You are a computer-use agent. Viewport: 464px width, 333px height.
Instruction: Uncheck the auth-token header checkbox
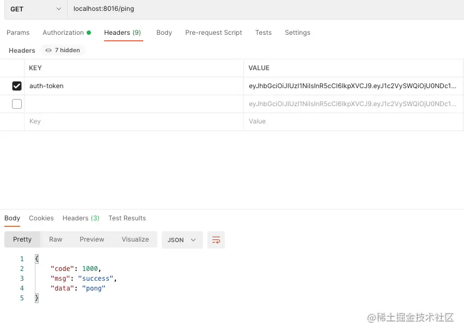click(17, 86)
